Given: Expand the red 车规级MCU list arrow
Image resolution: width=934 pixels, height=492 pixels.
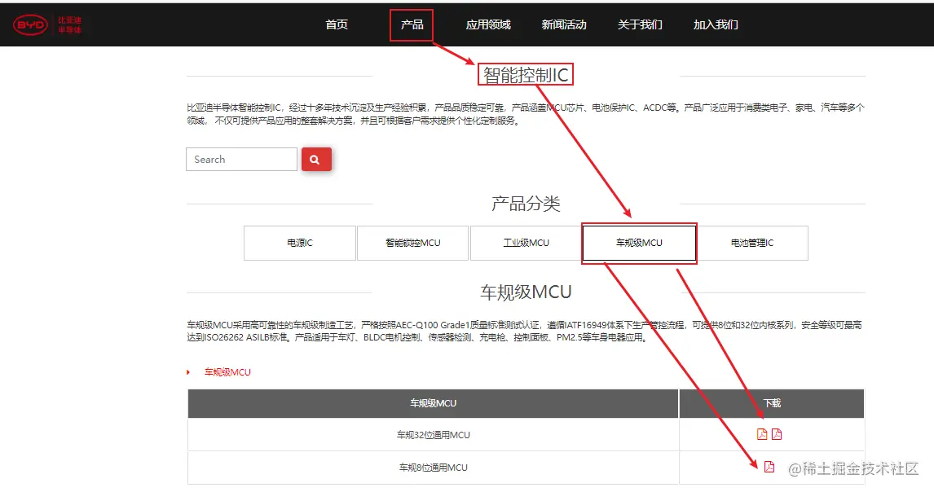Looking at the screenshot, I should [x=188, y=372].
